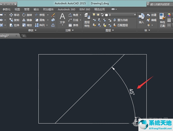Select the Move (移动) tool
Viewport: 173px width, 131px height.
click(14, 15)
